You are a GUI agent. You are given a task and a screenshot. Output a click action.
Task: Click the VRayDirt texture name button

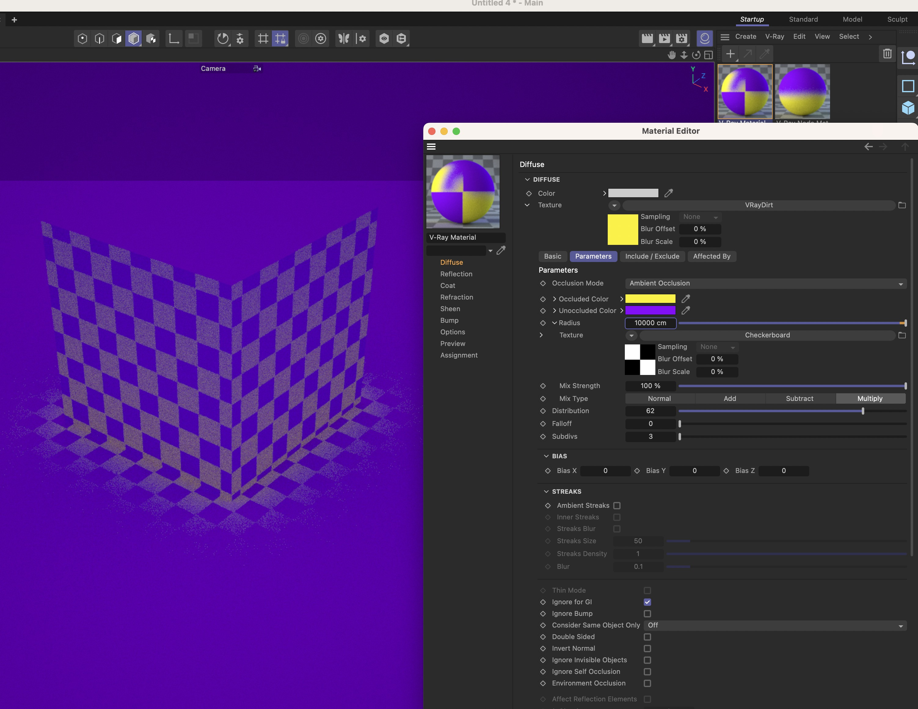click(759, 205)
